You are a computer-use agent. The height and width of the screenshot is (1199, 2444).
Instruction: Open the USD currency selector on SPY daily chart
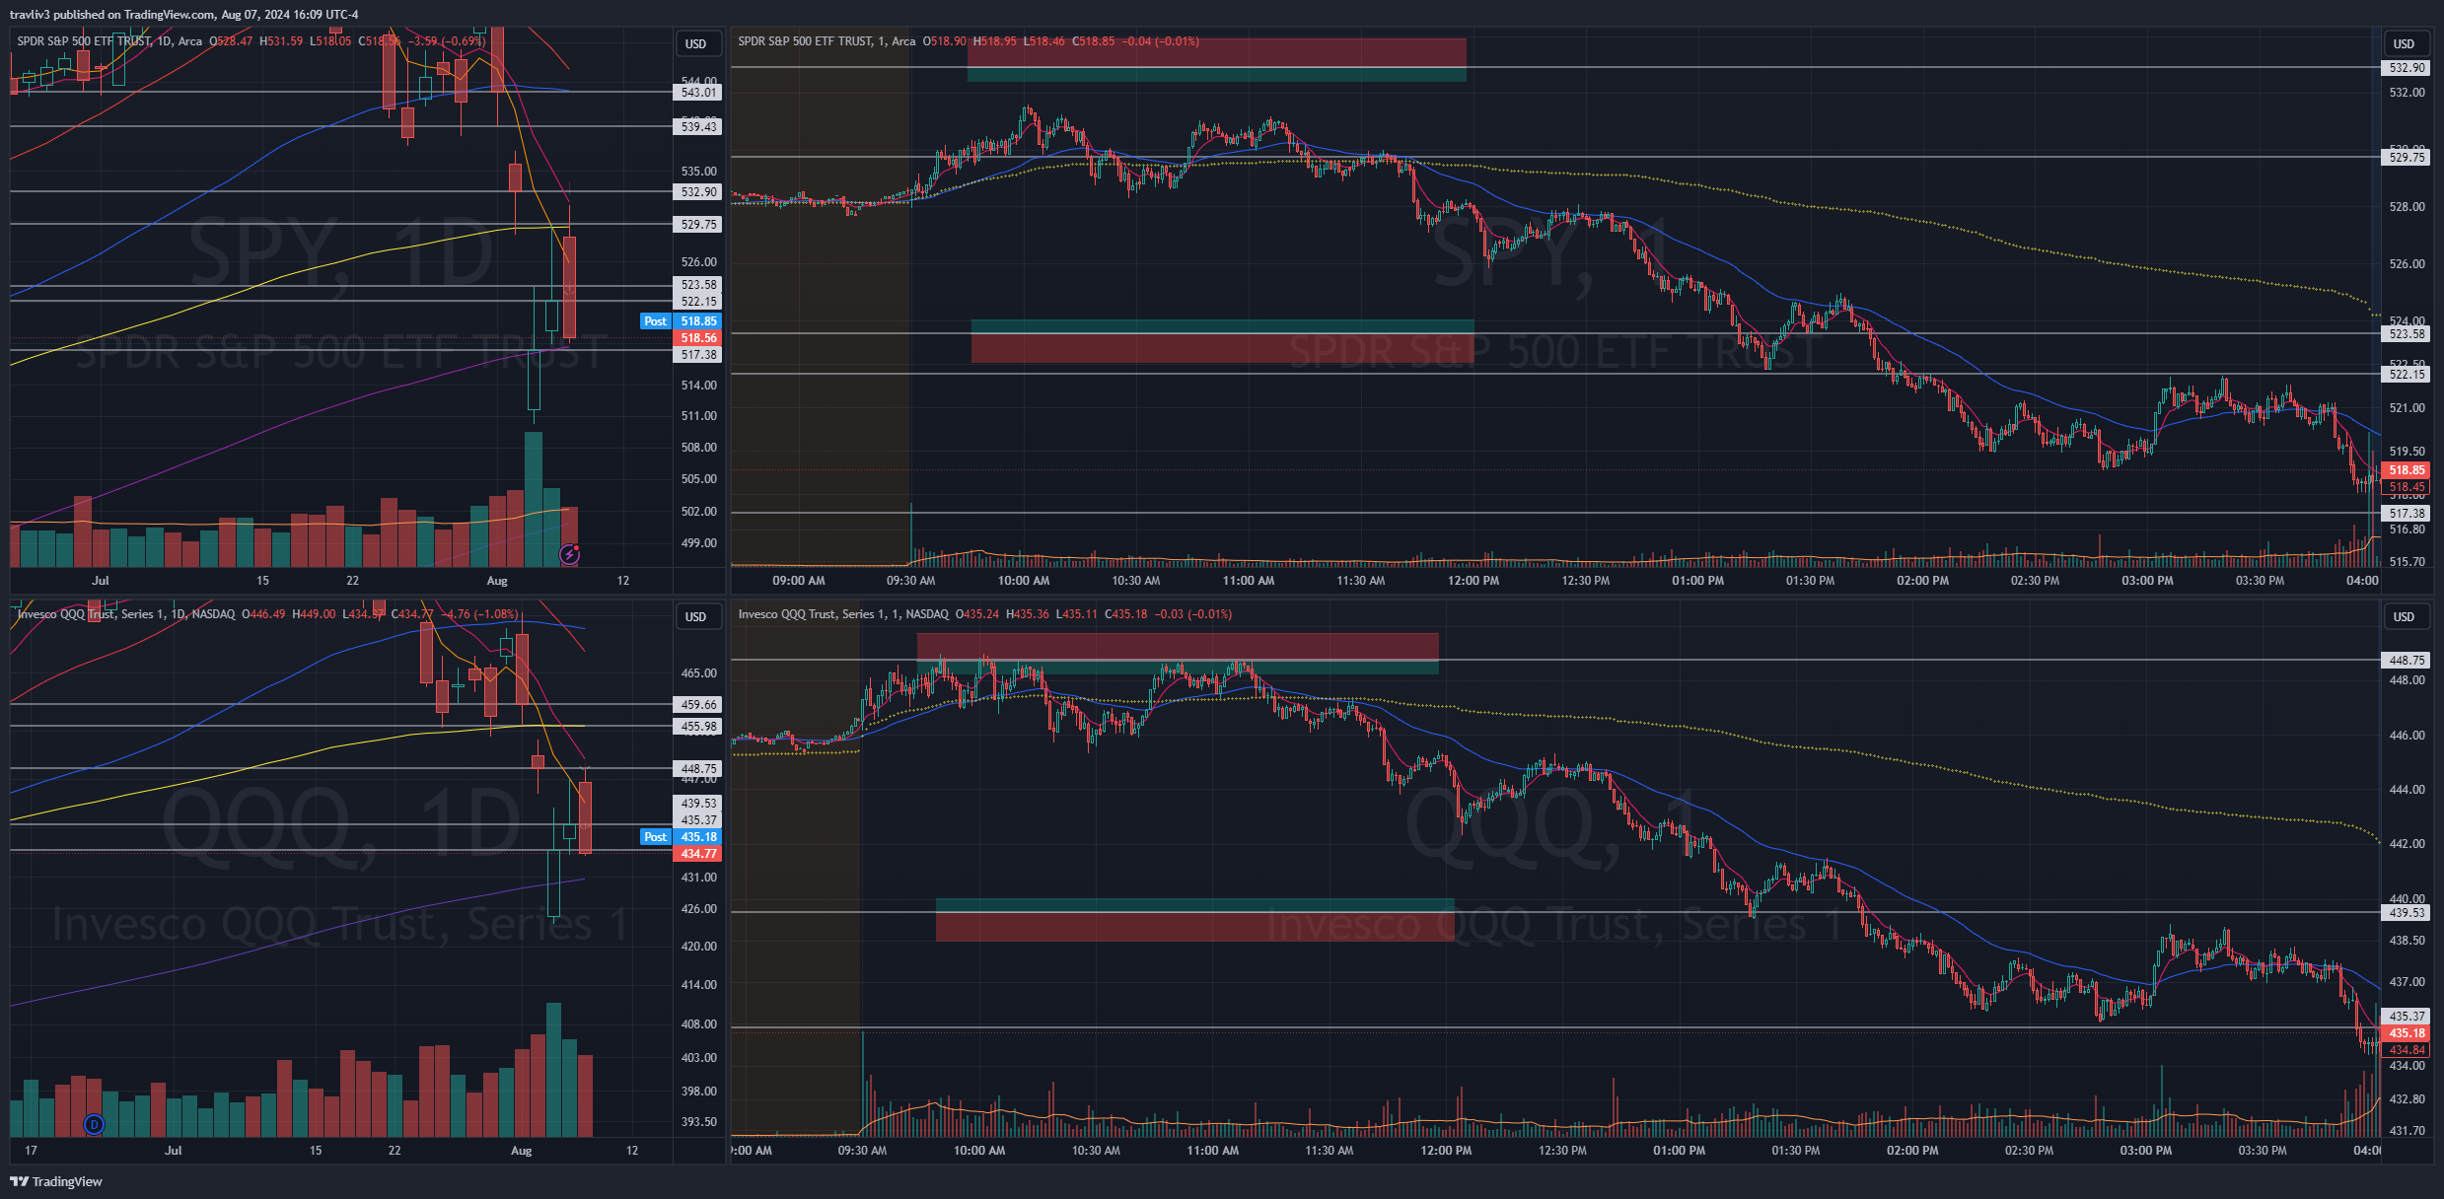coord(696,43)
